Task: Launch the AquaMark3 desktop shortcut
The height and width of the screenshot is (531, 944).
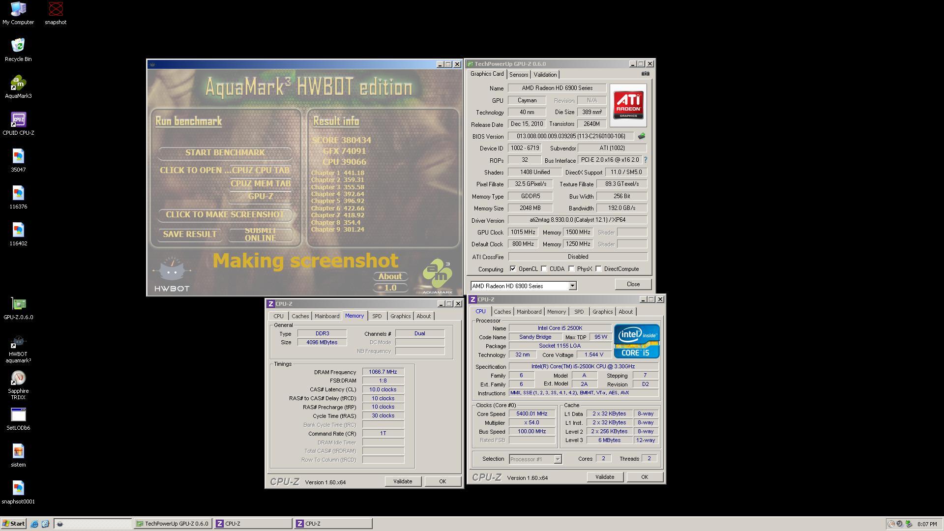Action: (x=18, y=87)
